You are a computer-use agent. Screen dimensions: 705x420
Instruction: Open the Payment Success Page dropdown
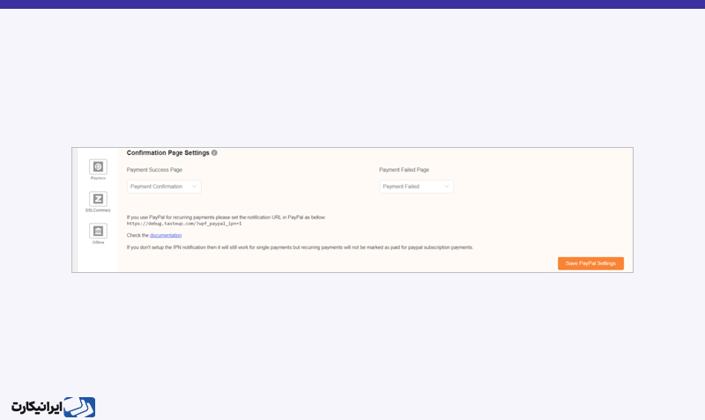click(164, 187)
